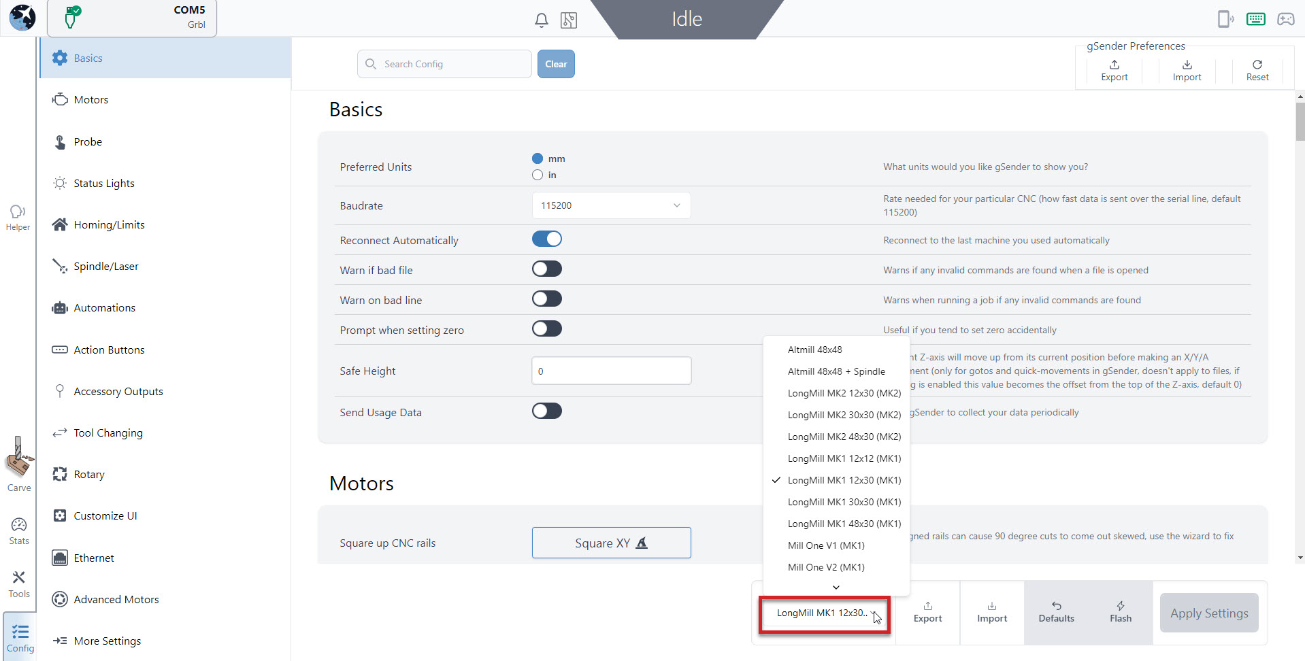The width and height of the screenshot is (1305, 661).
Task: Open the Tool Changing section
Action: pyautogui.click(x=166, y=433)
